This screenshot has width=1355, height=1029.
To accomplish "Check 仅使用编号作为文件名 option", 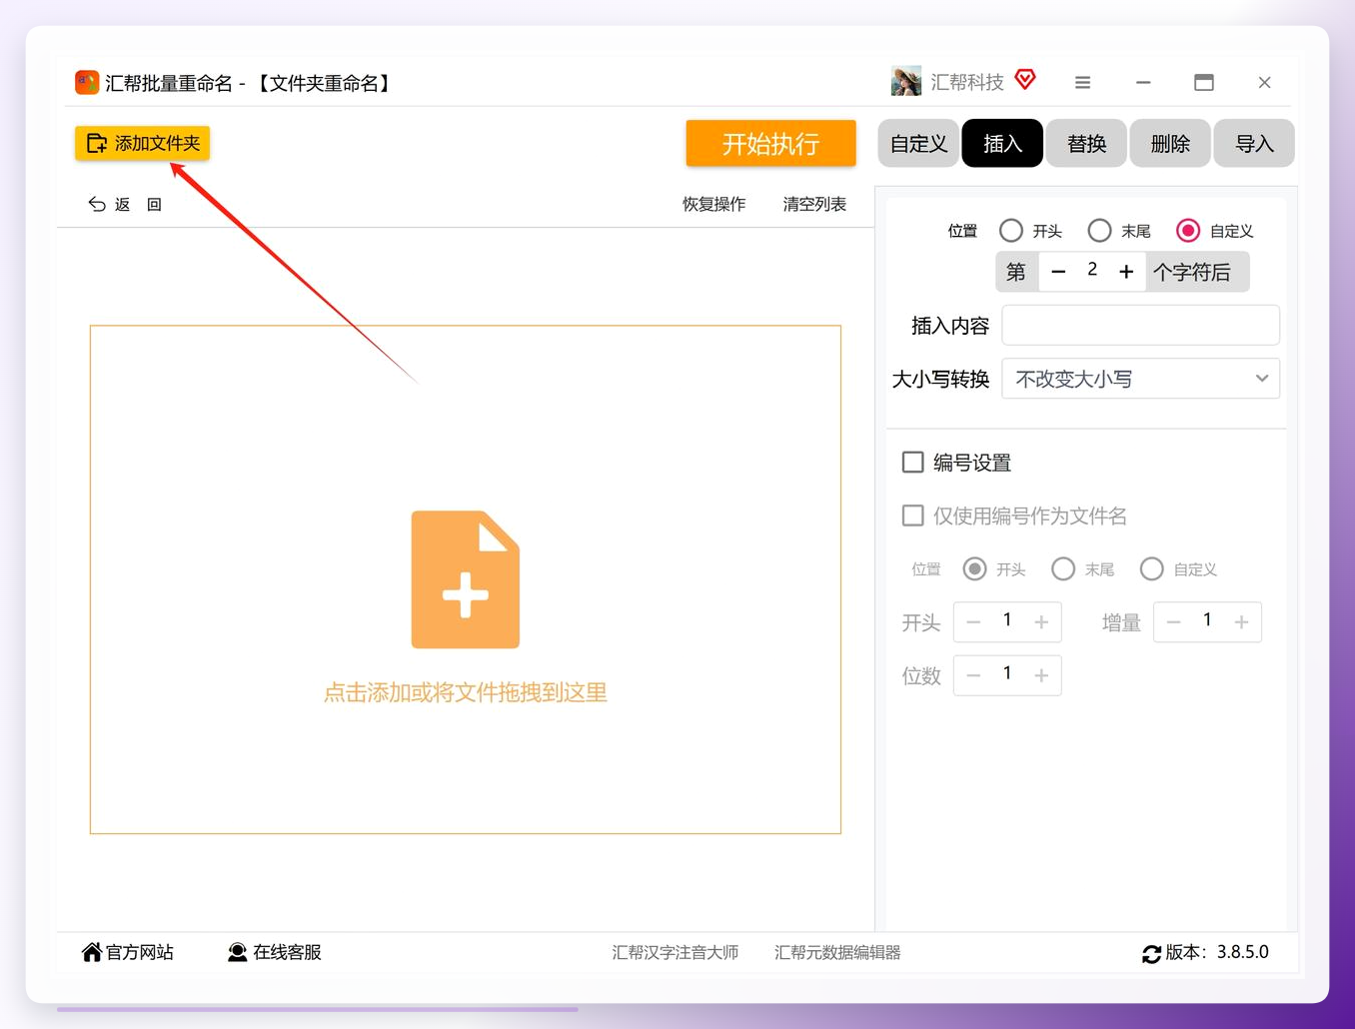I will tap(912, 515).
